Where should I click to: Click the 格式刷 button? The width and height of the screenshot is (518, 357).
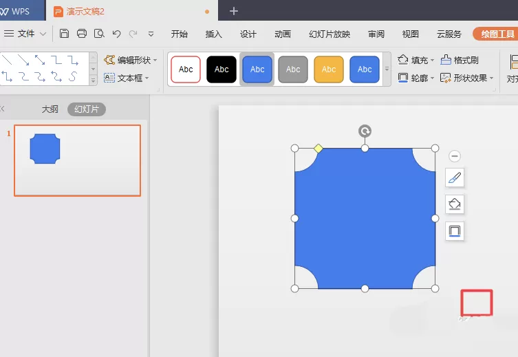[460, 60]
